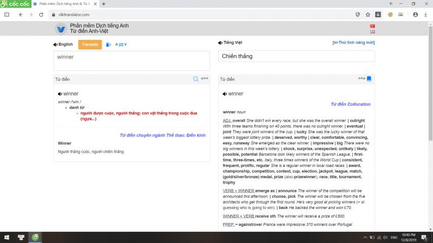Image resolution: width=433 pixels, height=243 pixels.
Task: Open the ad-block shield icon
Action: [x=358, y=15]
